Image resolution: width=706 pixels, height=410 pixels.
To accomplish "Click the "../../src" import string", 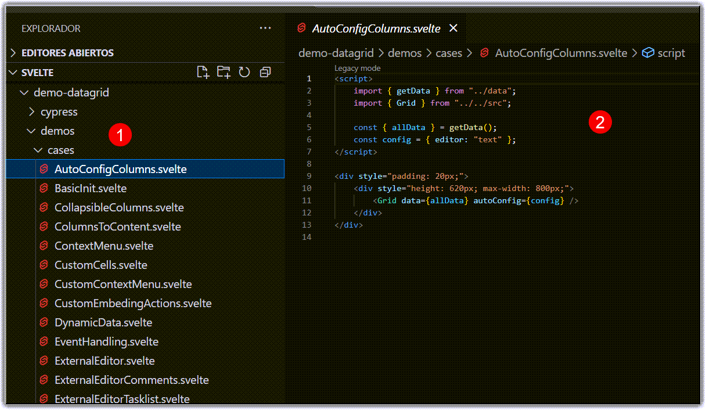I will 480,103.
